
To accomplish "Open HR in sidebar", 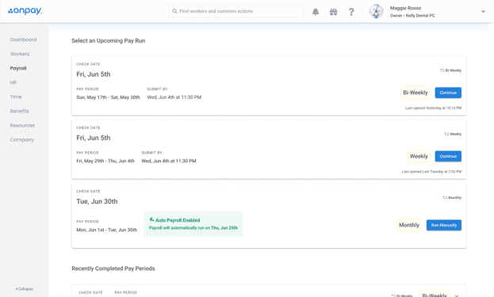I will click(x=13, y=82).
